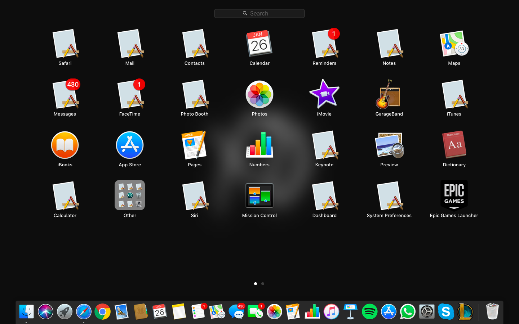Switch to the second Launchpad page dot
The height and width of the screenshot is (324, 519).
click(263, 284)
